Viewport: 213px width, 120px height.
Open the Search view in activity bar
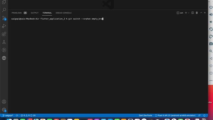(4, 10)
